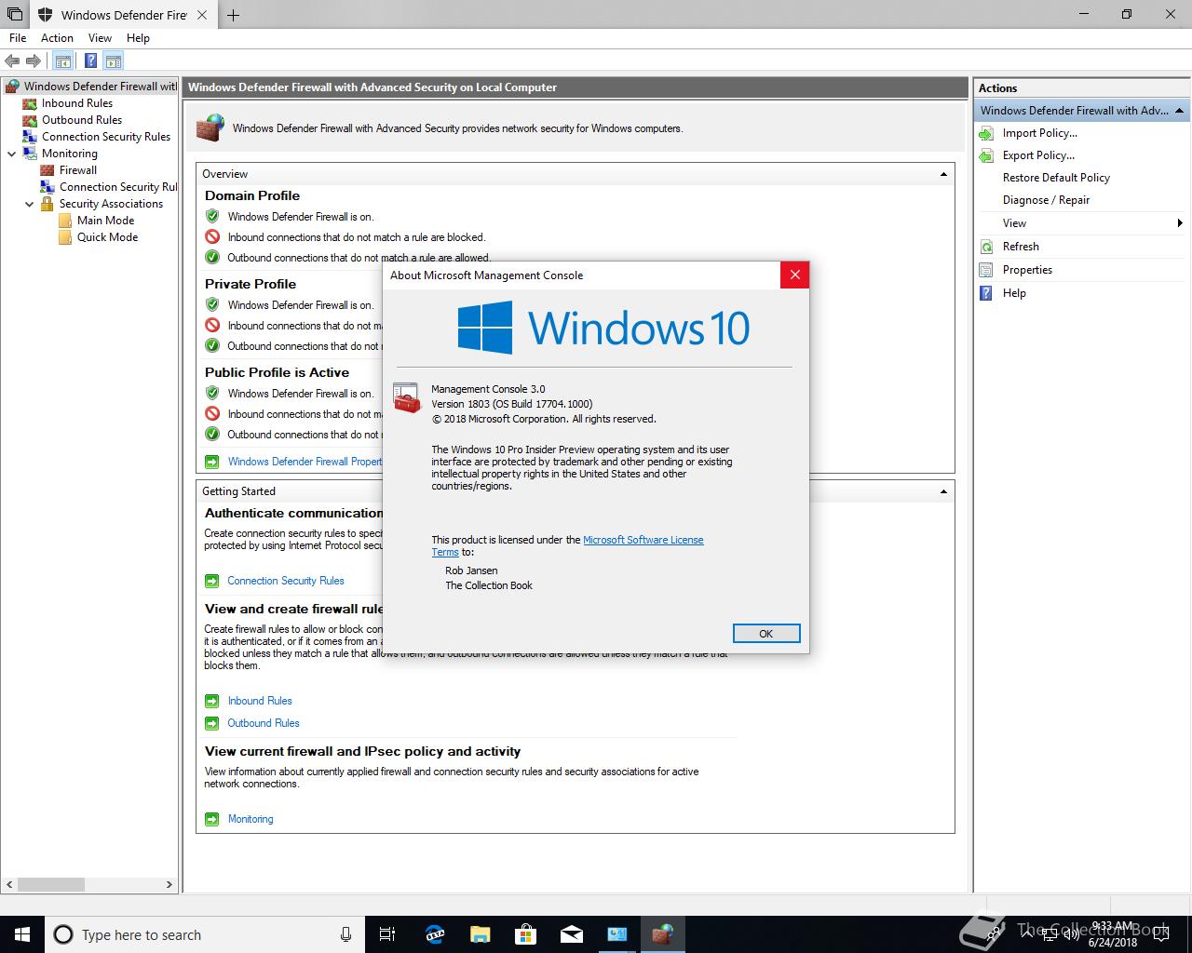Screen dimensions: 1192x953
Task: Click the Refresh action icon
Action: (986, 247)
